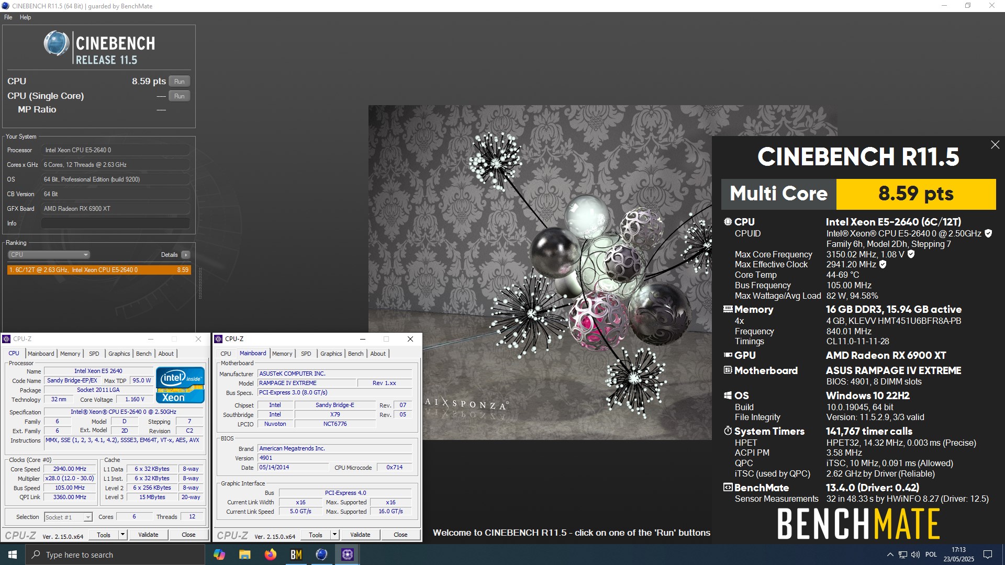Click the BenchMate CPU chip icon

point(728,222)
